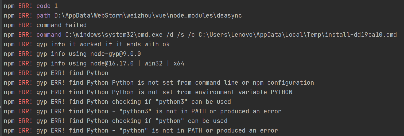Viewport: 404px width, 136px height.
Task: Click the "win32" platform text
Action: click(x=153, y=63)
